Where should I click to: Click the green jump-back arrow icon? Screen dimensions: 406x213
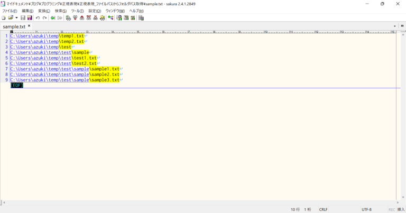[x=53, y=17]
